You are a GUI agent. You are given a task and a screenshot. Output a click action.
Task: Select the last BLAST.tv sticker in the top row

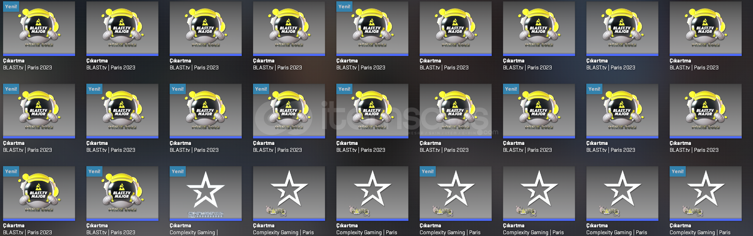point(705,29)
